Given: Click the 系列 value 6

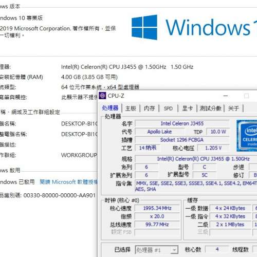Looking at the screenshot, I should 146,167.
